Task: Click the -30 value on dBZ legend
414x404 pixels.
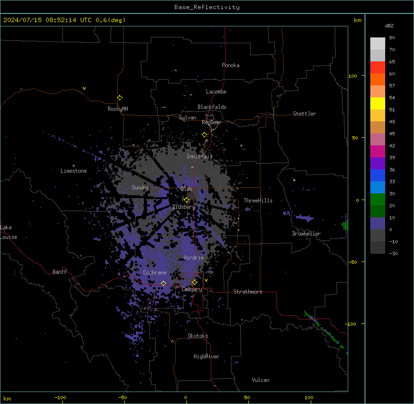Action: [393, 253]
